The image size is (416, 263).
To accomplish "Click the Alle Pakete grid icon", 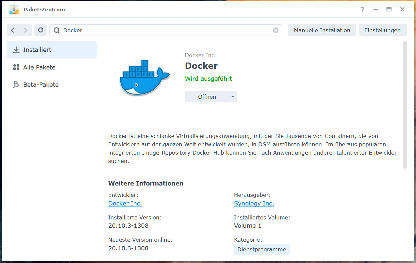I will point(16,67).
